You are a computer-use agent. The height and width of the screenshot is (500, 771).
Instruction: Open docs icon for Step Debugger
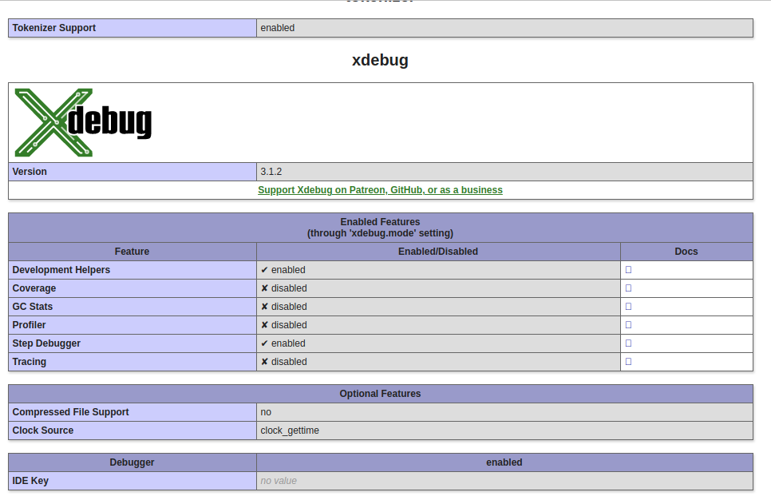coord(628,343)
